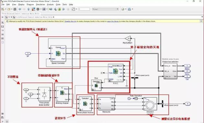This screenshot has height=123, width=204.
Task: Click the Model Advisor checkmark icon
Action: point(123,9)
